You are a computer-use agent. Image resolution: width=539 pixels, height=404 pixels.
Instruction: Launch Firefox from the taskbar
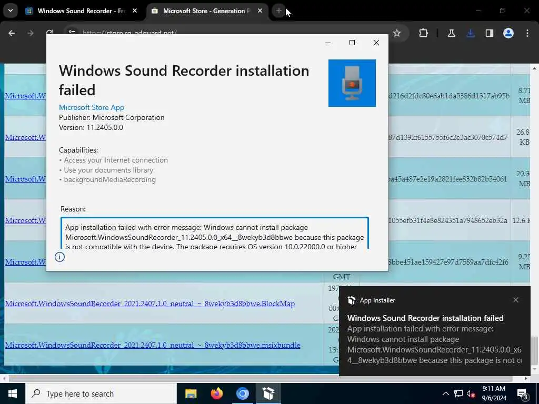tap(216, 393)
